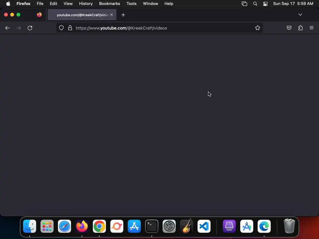Launch Microsoft Edge from the Dock
Viewport: 319px width, 239px height.
pos(264,226)
